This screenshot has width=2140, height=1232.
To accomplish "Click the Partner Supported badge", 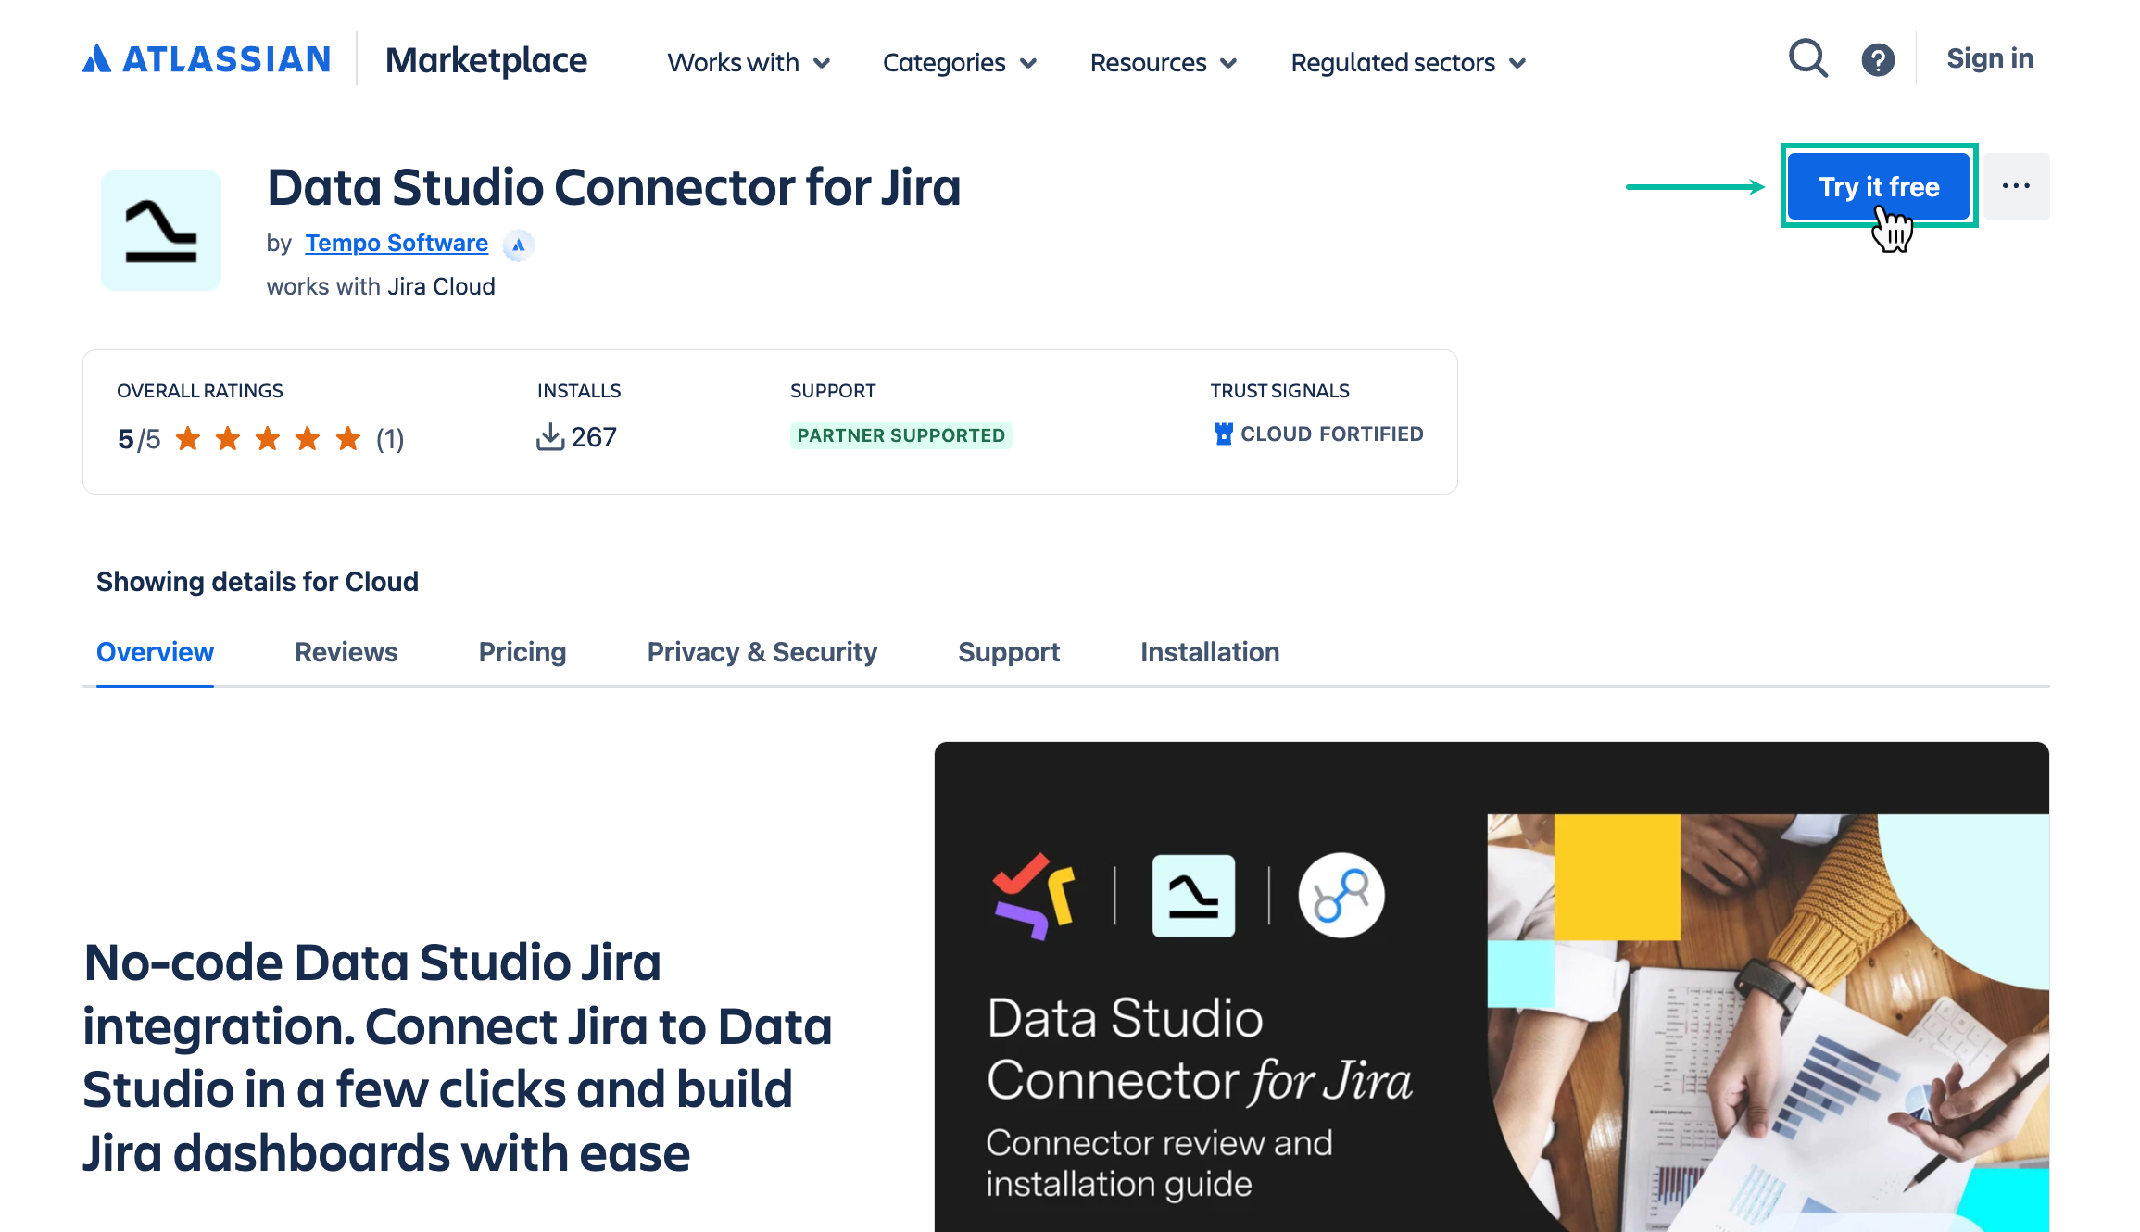I will coord(900,435).
